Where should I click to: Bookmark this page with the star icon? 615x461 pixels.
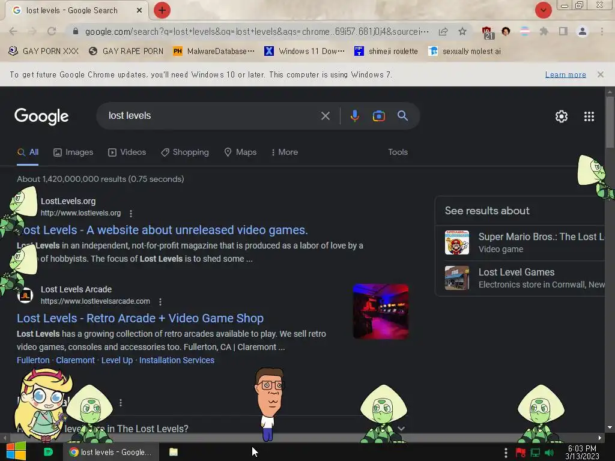462,31
